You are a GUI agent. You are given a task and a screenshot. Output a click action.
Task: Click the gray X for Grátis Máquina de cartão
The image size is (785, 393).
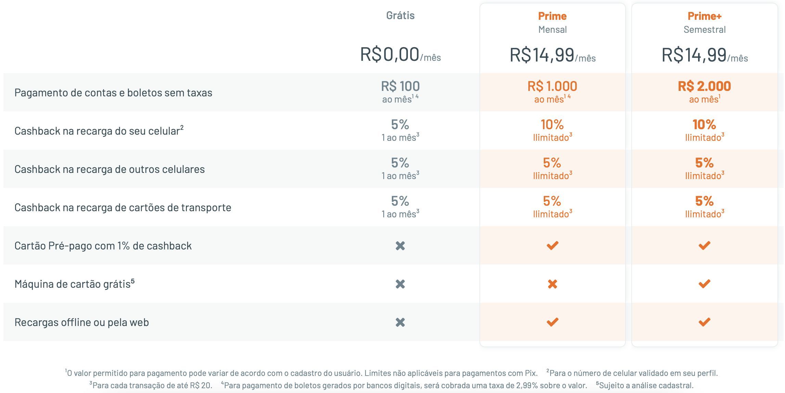point(400,284)
